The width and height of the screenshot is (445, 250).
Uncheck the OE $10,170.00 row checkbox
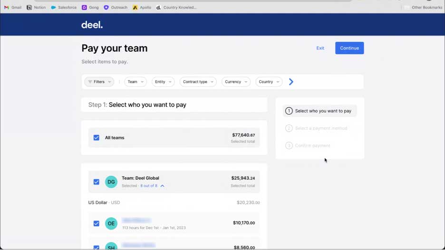tap(97, 223)
